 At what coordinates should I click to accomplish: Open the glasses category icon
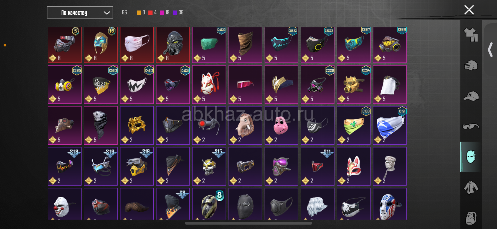471,126
